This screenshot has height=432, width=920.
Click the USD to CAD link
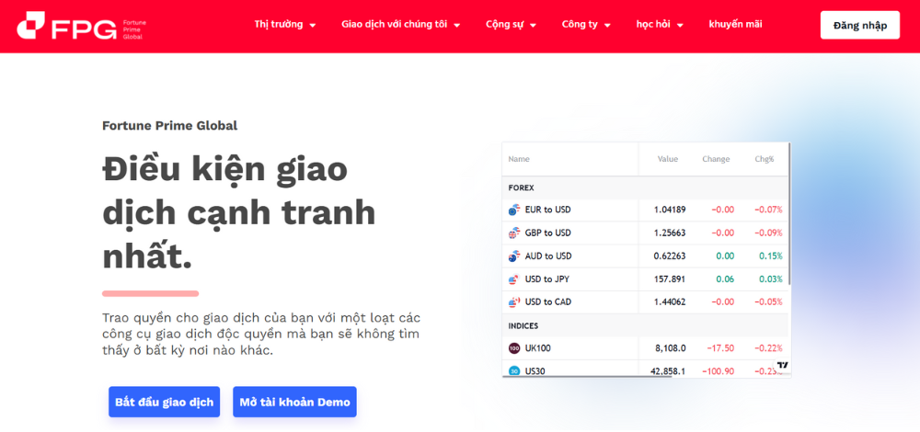pyautogui.click(x=548, y=302)
